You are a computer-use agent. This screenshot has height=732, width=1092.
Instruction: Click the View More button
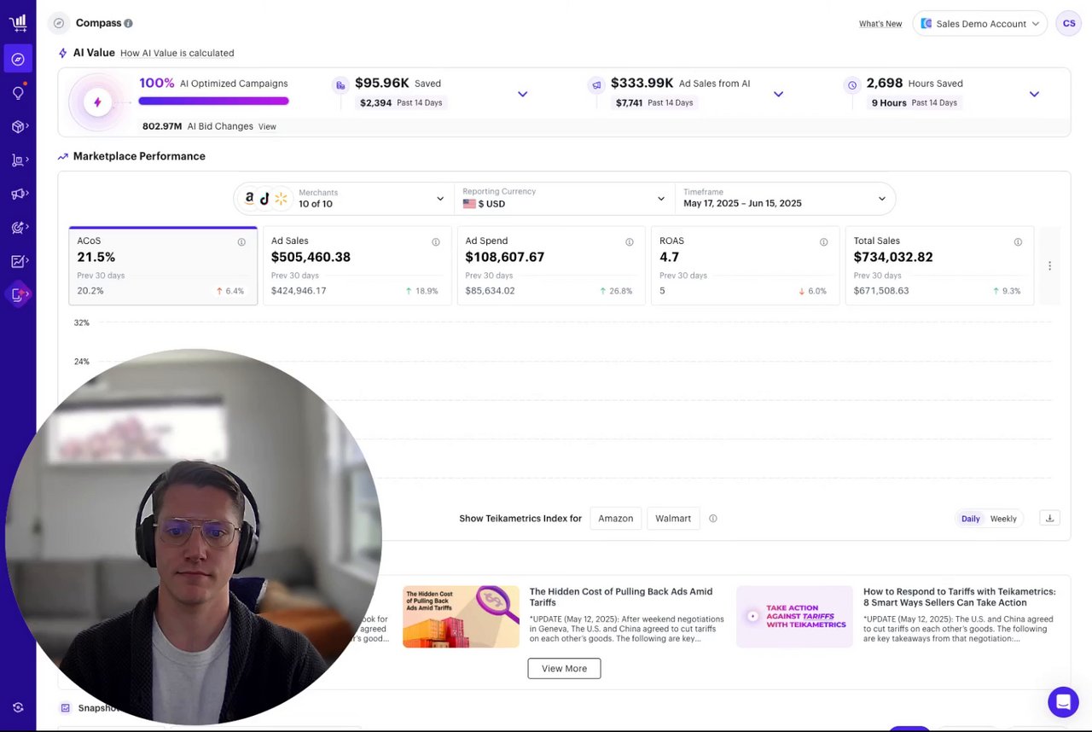[x=564, y=668]
